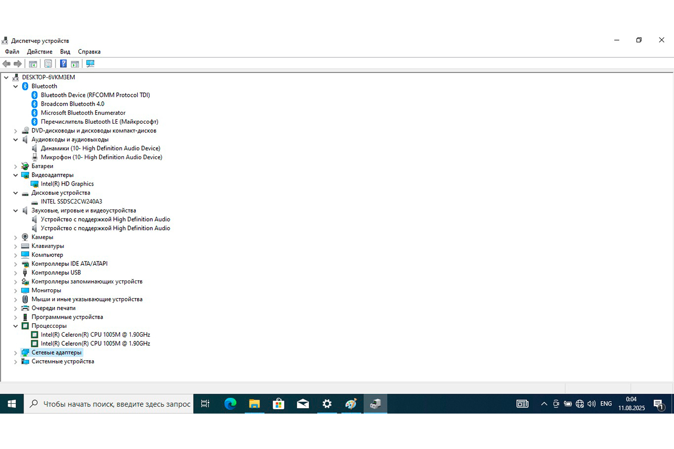
Task: Open the notification center icon
Action: 659,404
